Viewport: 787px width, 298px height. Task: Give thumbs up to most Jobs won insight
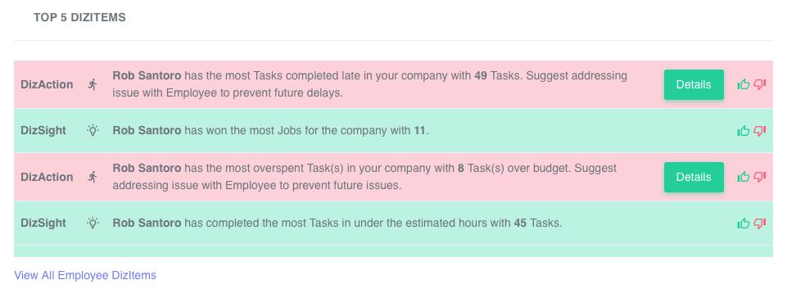(x=744, y=130)
